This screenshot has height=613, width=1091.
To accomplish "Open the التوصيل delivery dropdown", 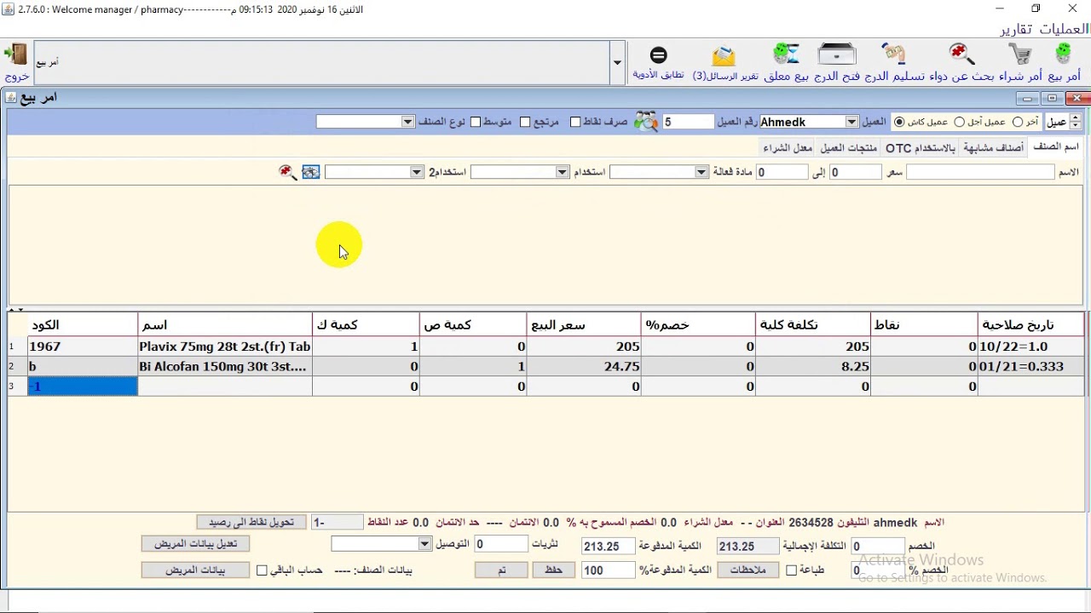I will coord(424,544).
